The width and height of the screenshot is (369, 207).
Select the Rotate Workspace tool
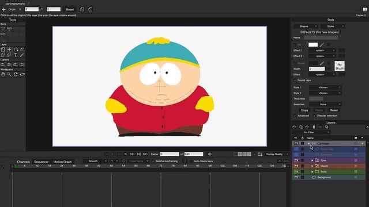tap(16, 74)
